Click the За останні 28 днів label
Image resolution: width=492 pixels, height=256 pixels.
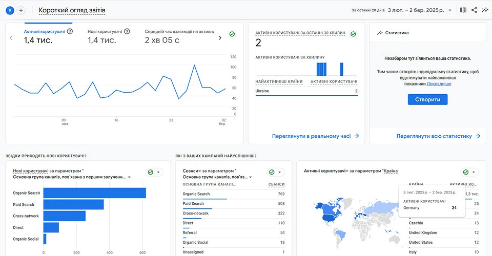[x=368, y=10]
